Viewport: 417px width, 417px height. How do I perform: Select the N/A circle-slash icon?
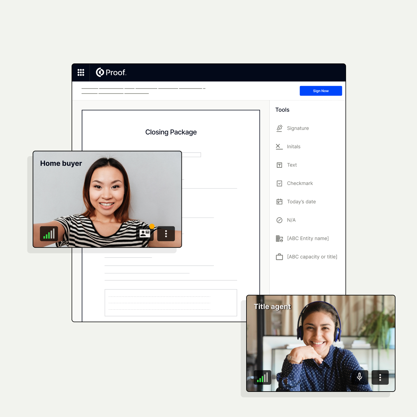(x=279, y=220)
